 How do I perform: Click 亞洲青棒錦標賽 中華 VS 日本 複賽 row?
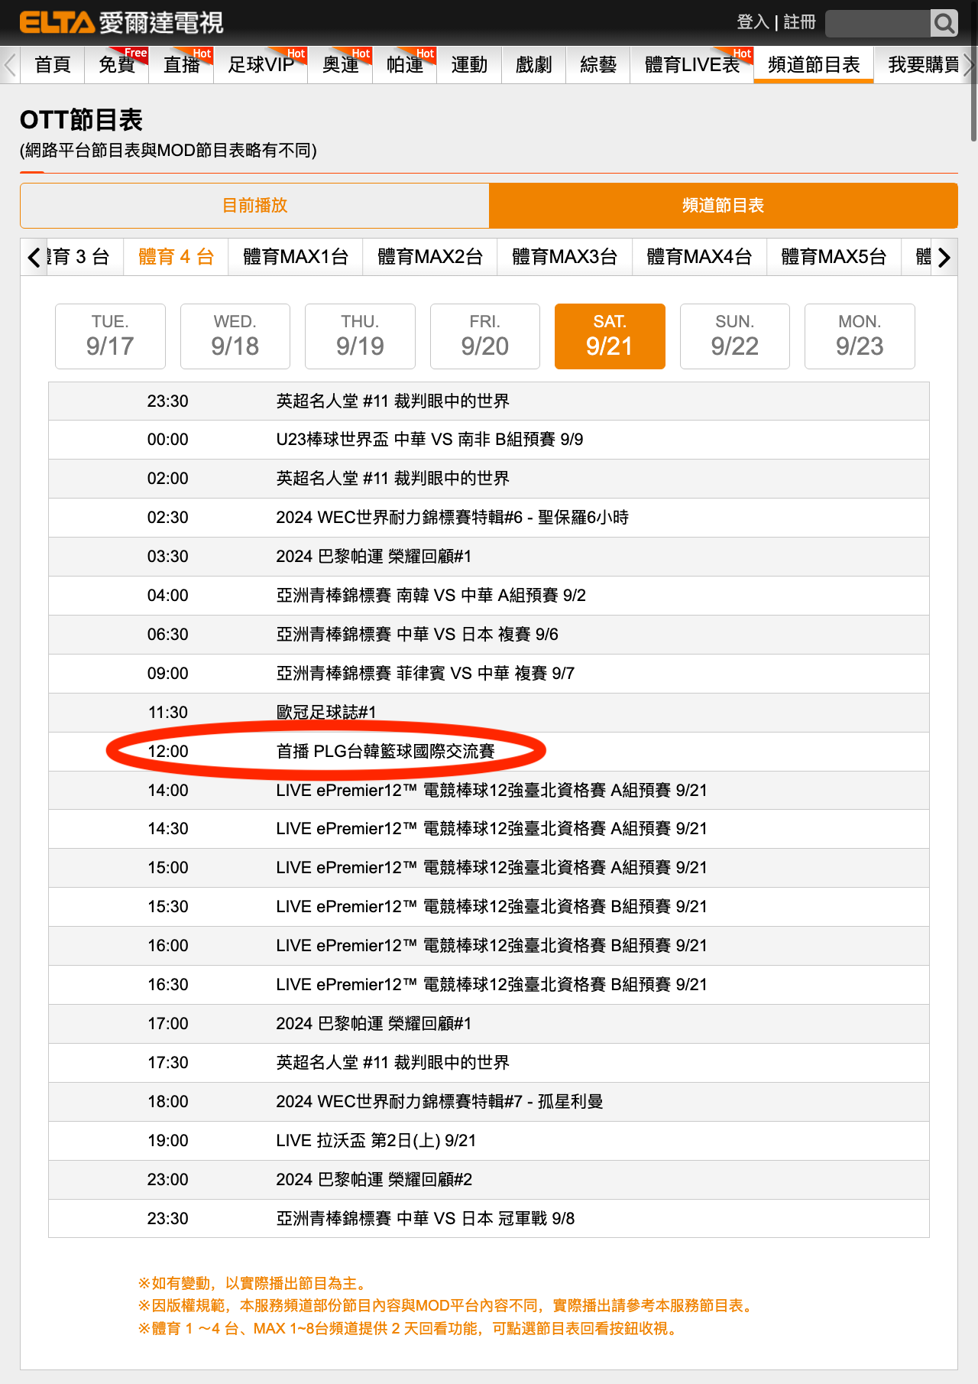[x=489, y=635]
